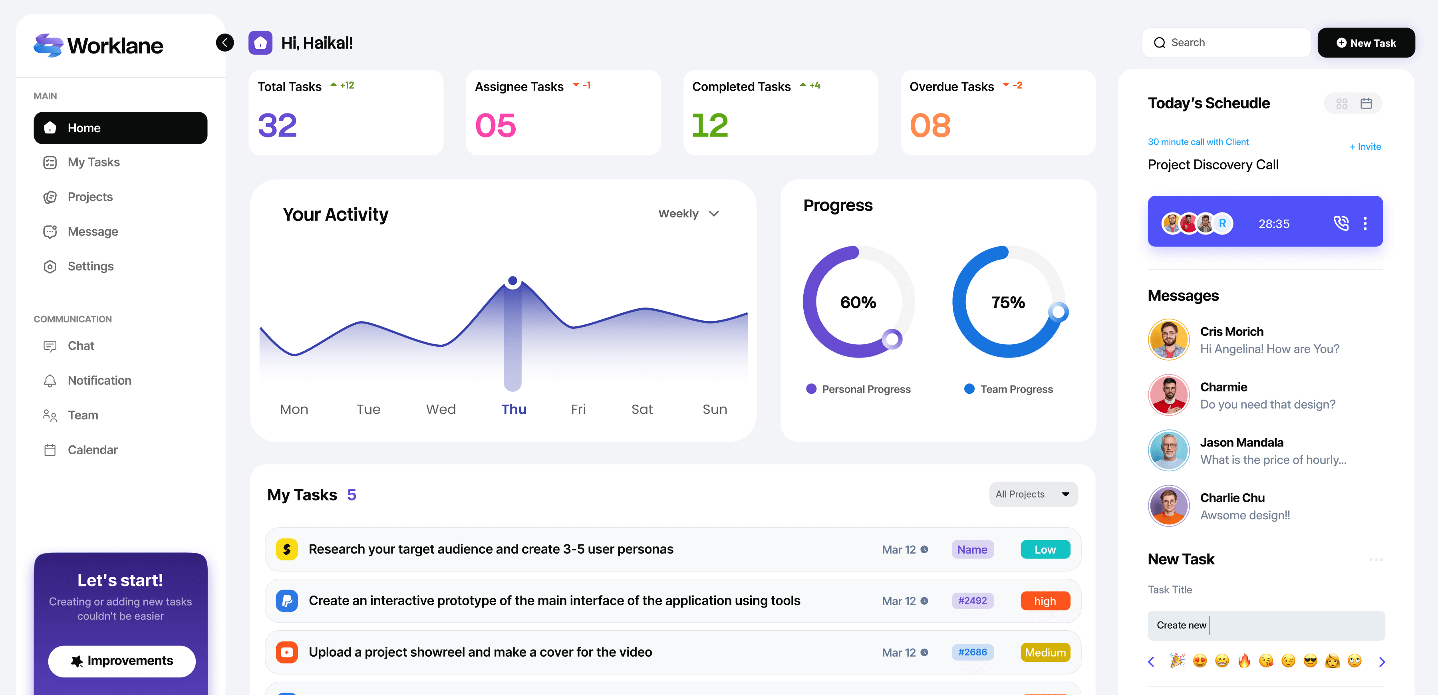This screenshot has width=1438, height=695.
Task: Collapse the sidebar using the back arrow
Action: [225, 42]
